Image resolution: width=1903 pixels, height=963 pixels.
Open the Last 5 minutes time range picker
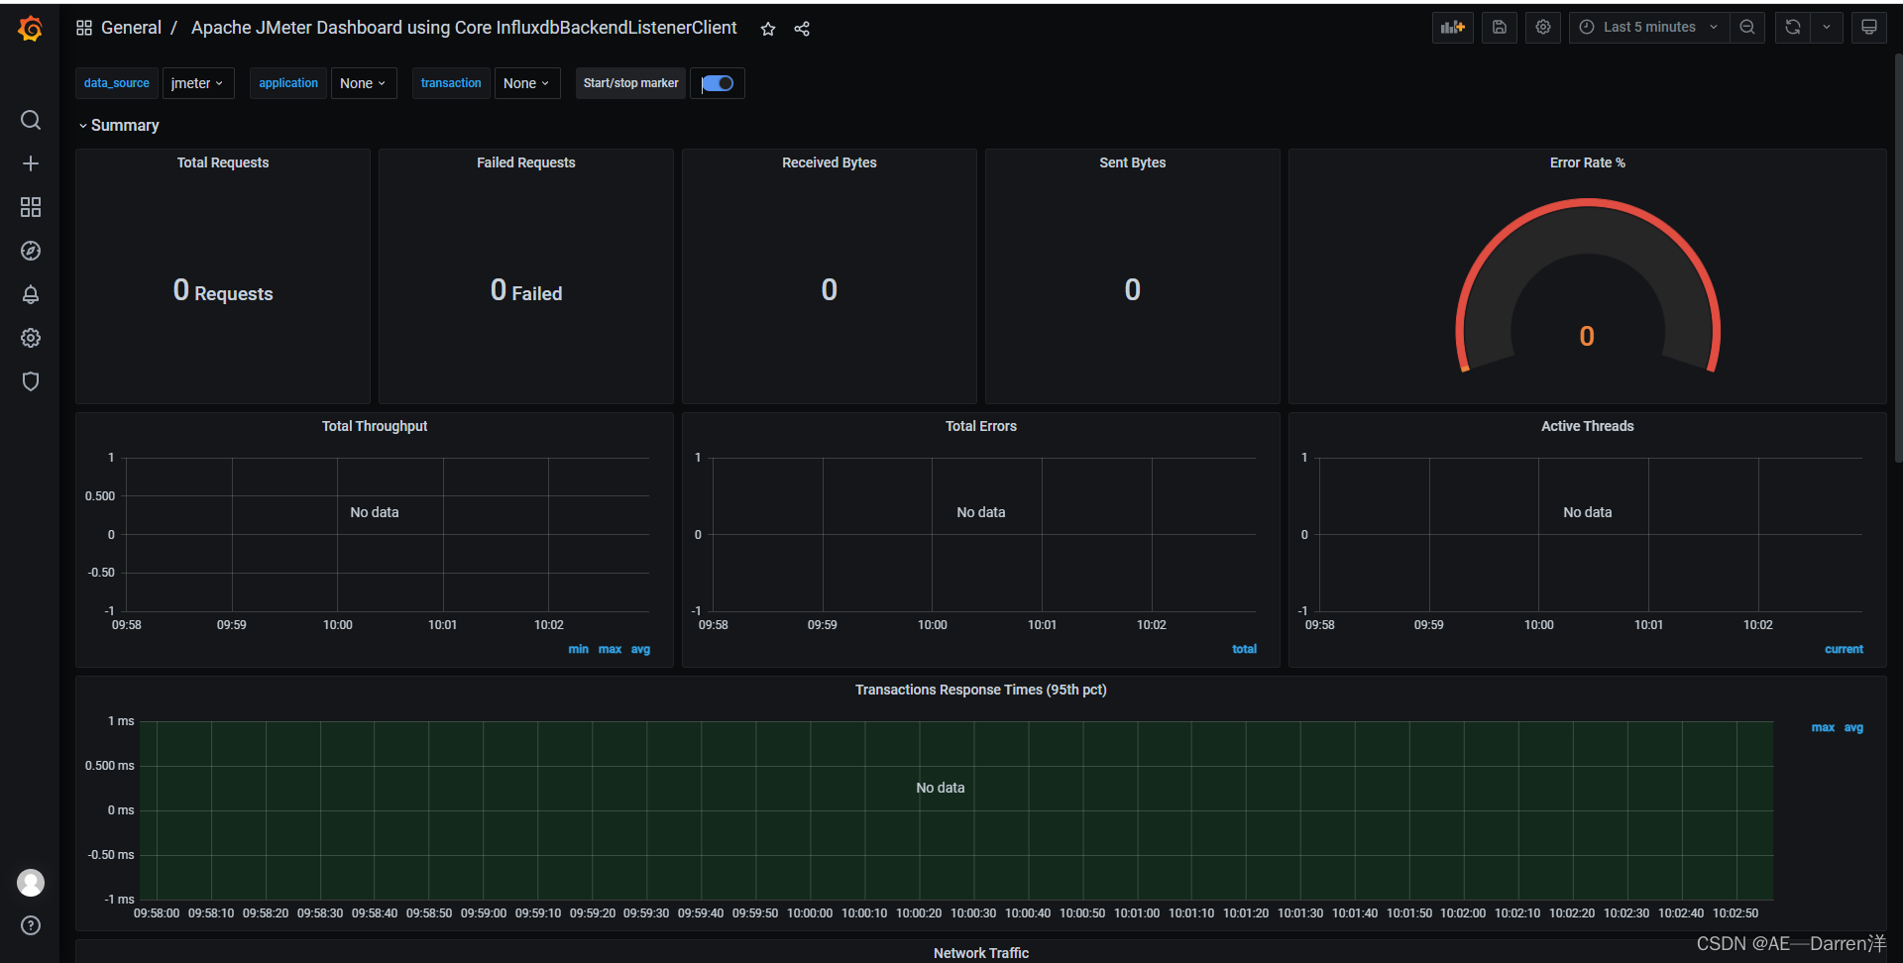(1648, 27)
